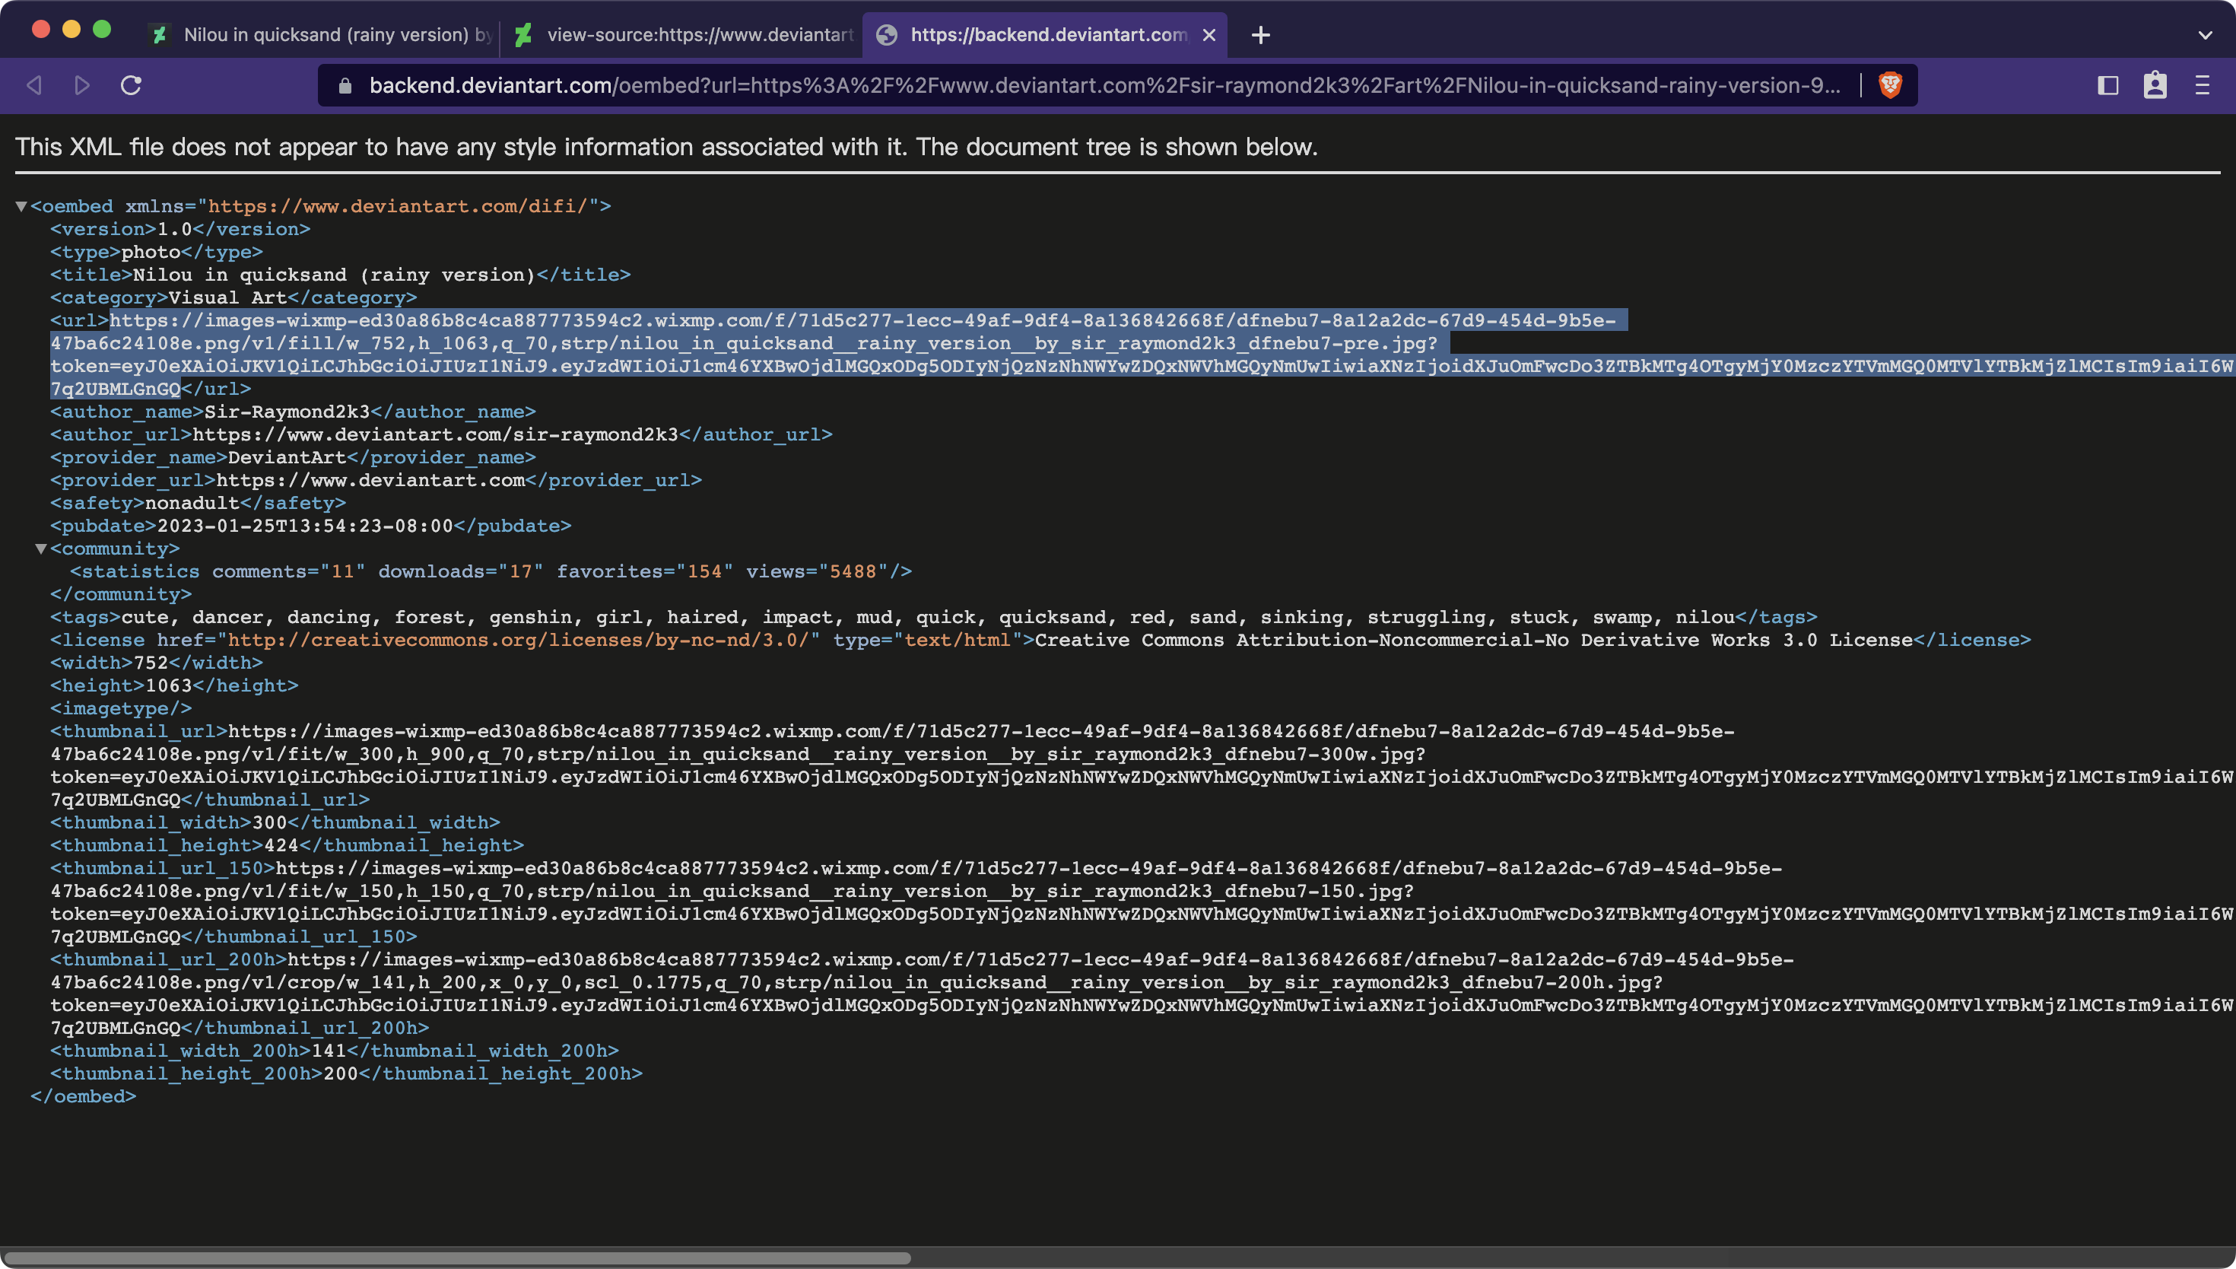Click the category value Visual Art
2236x1269 pixels.
227,297
